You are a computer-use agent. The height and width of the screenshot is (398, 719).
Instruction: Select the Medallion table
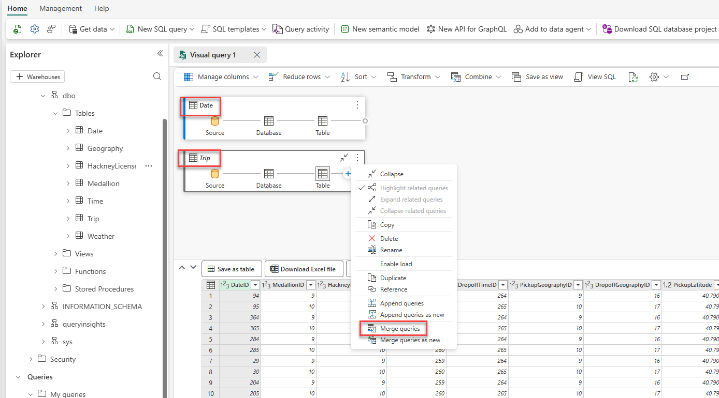coord(103,183)
